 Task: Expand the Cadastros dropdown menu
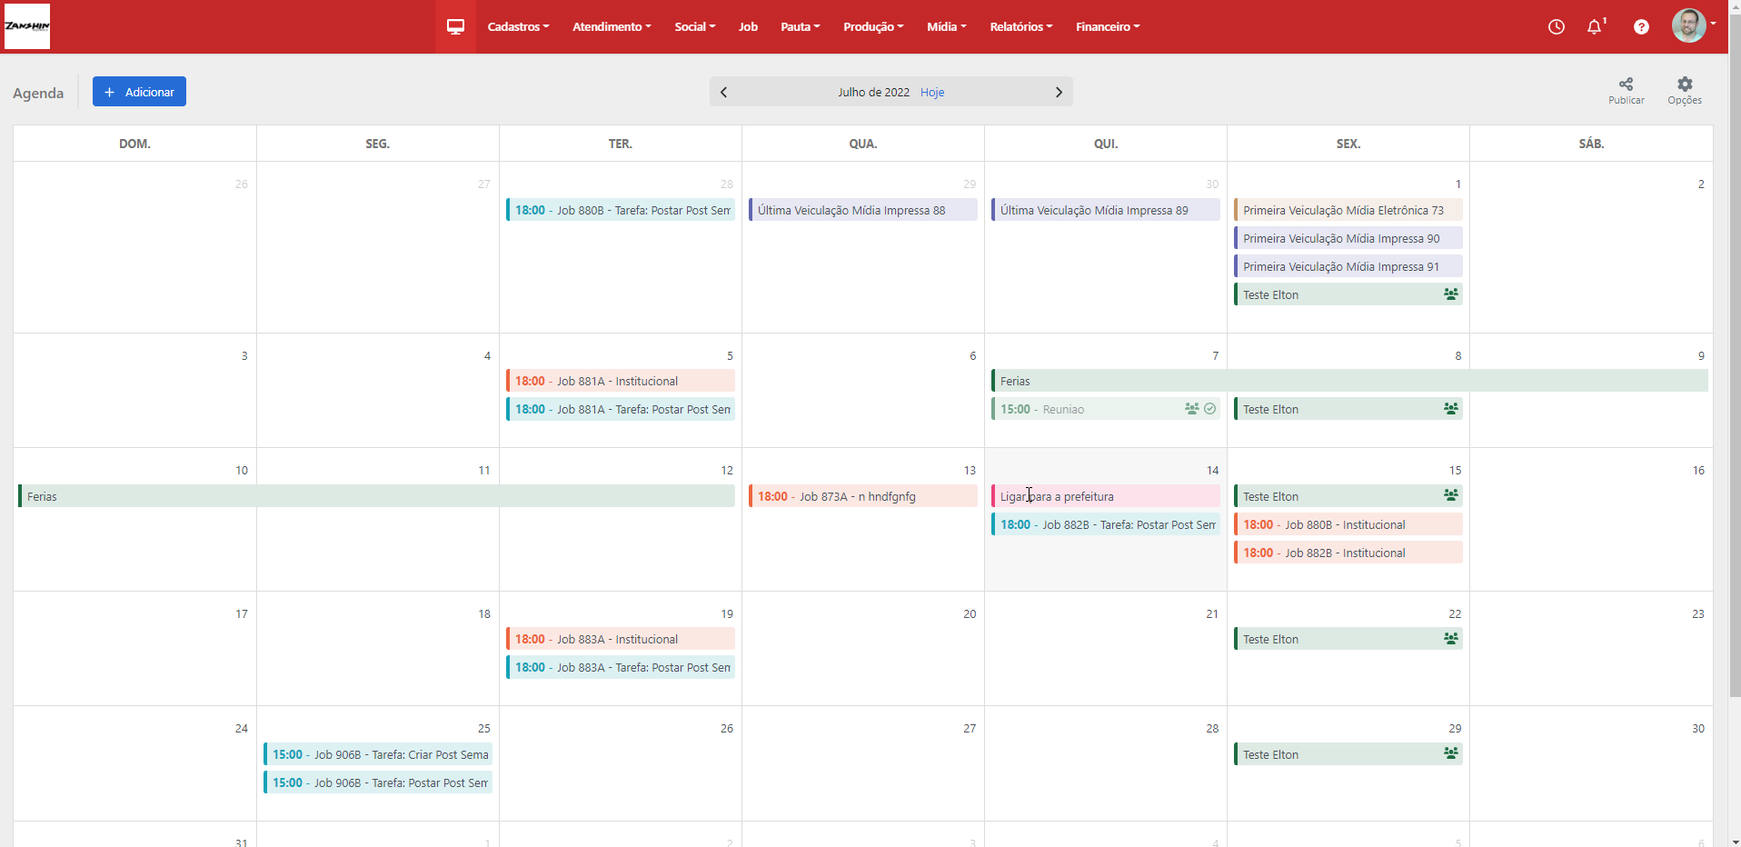(518, 26)
